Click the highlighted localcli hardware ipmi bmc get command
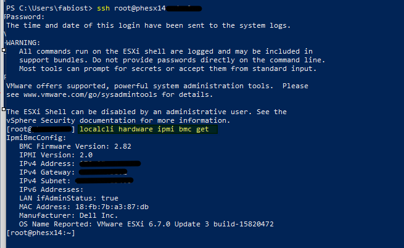 click(x=147, y=129)
